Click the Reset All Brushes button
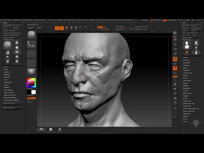The image size is (204, 153). [12, 108]
